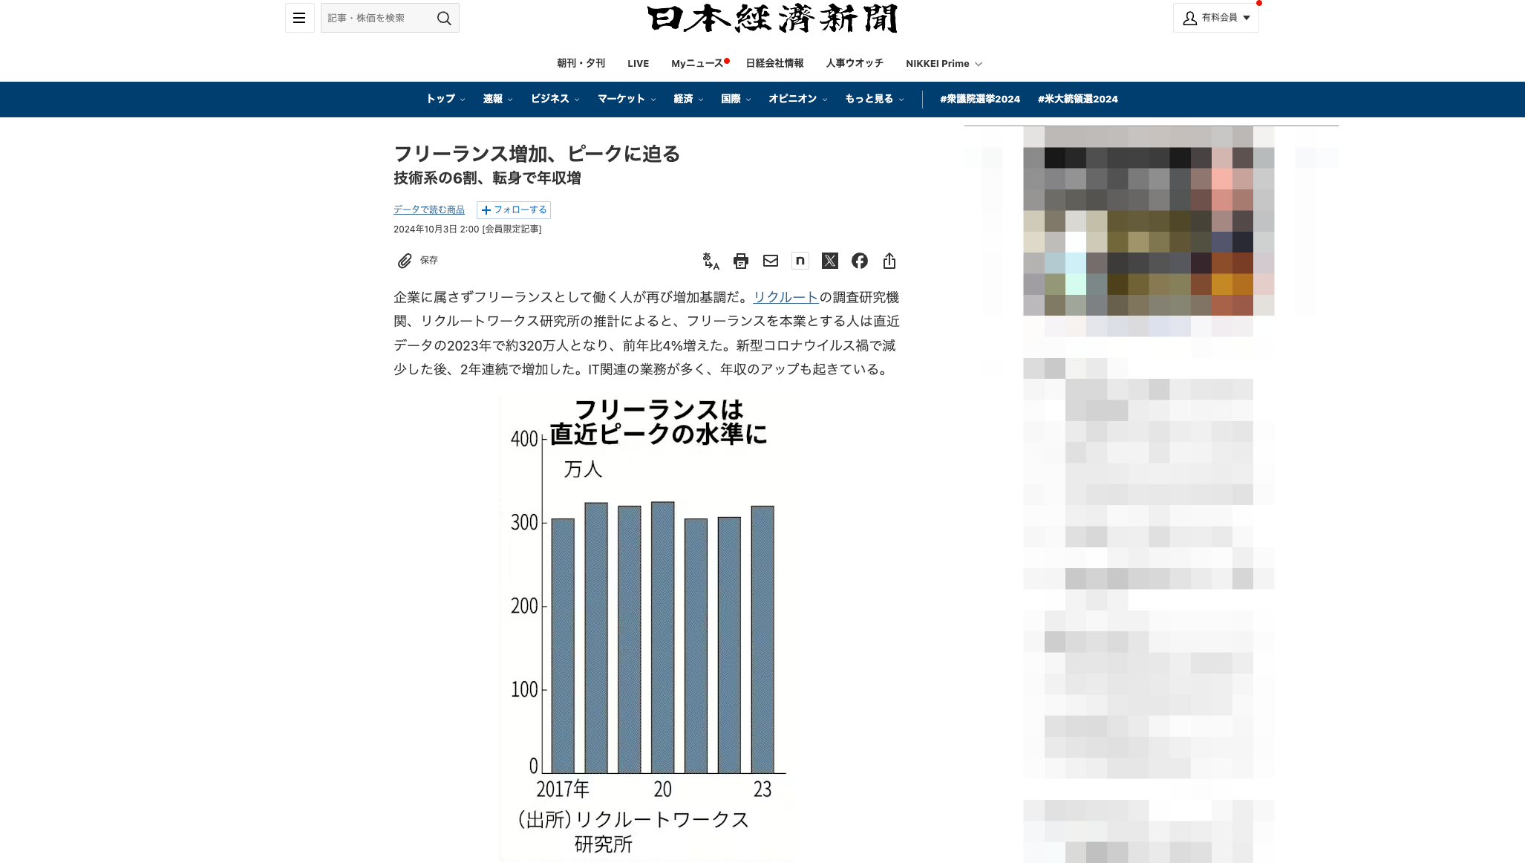Expand the もっと見る dropdown

872,99
